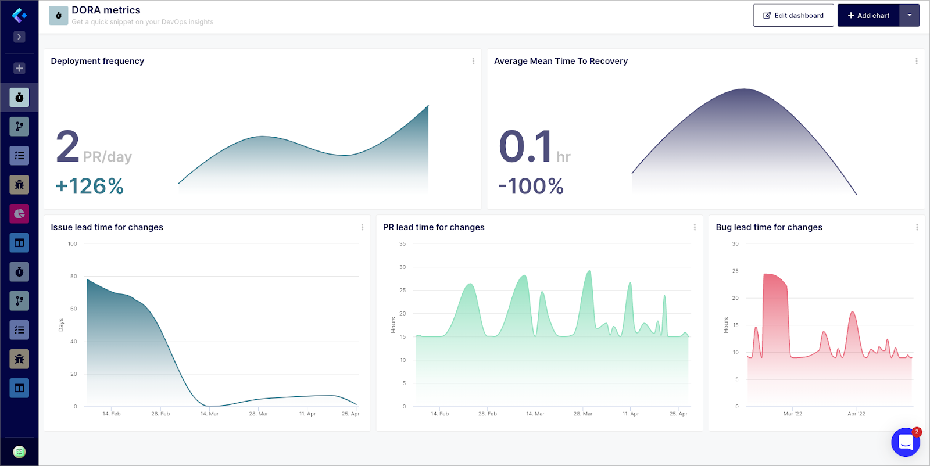Click the 0.1 hr recovery time value
The image size is (930, 466).
tap(534, 148)
